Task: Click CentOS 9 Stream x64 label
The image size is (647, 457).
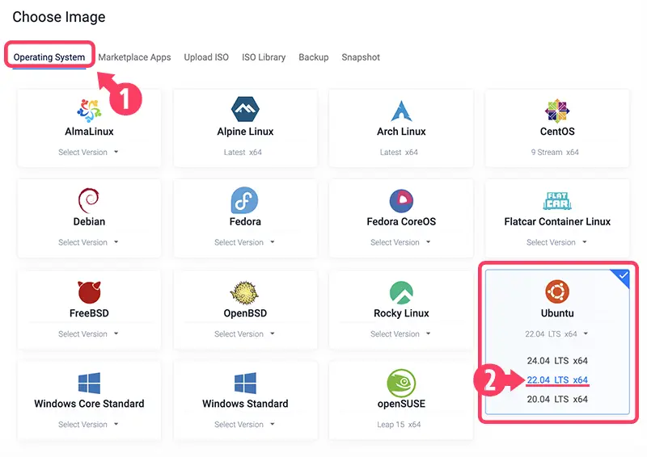Action: 555,152
